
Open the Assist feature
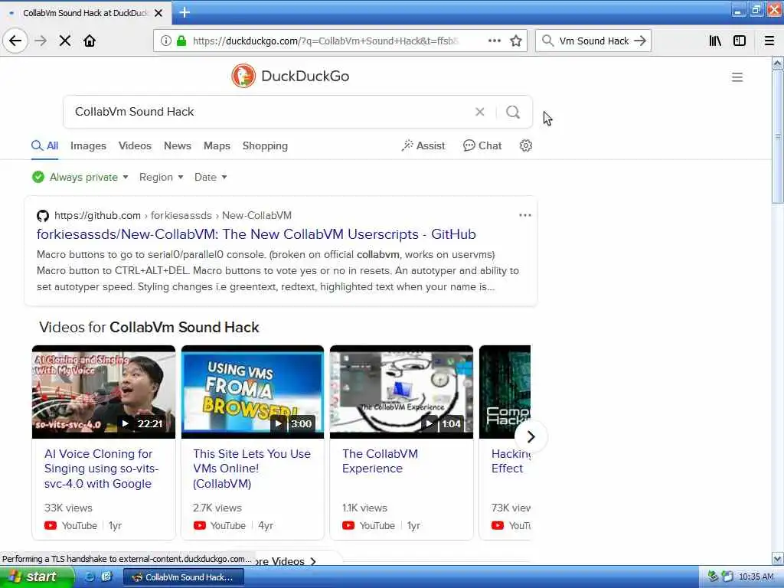click(x=423, y=145)
